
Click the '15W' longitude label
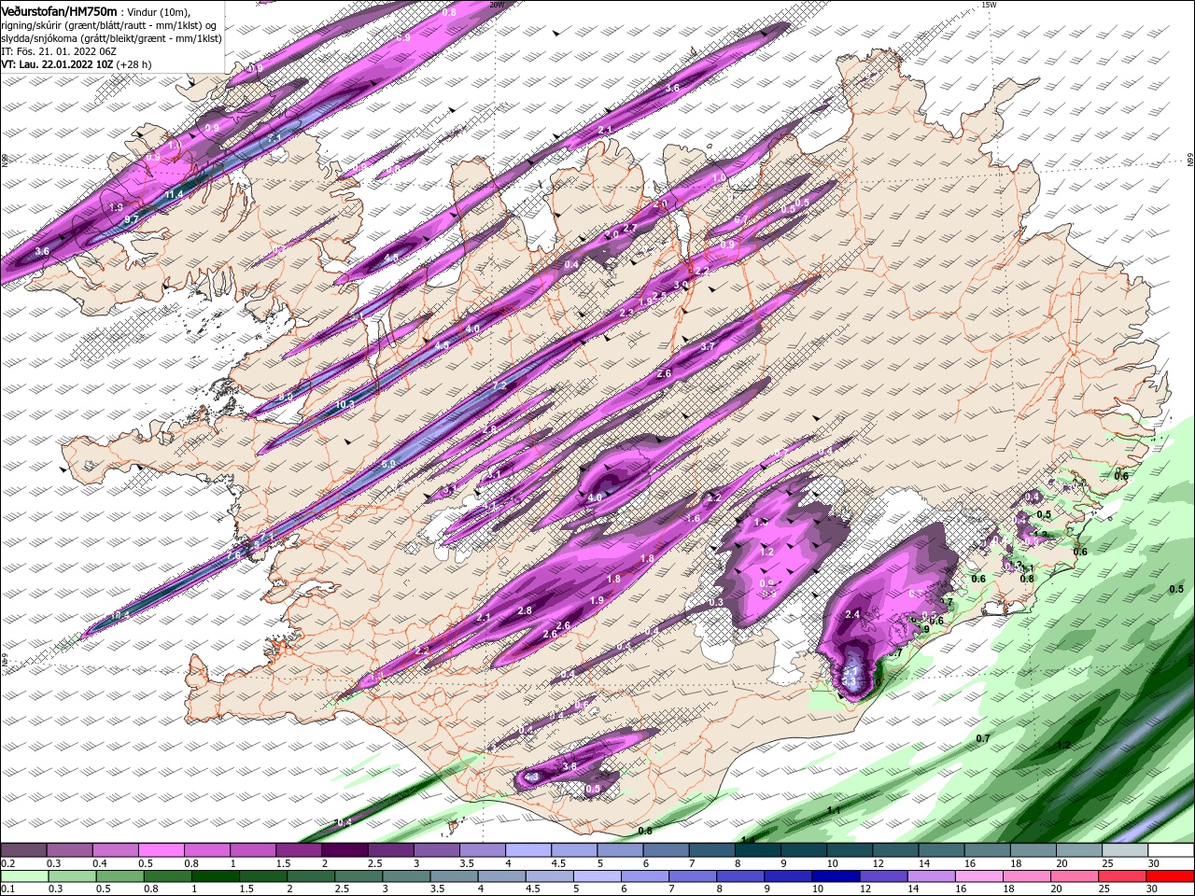point(990,5)
